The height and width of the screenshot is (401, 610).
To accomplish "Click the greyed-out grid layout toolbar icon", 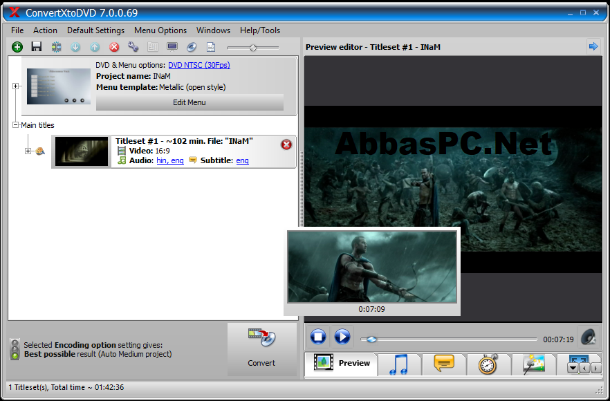I will tap(152, 47).
